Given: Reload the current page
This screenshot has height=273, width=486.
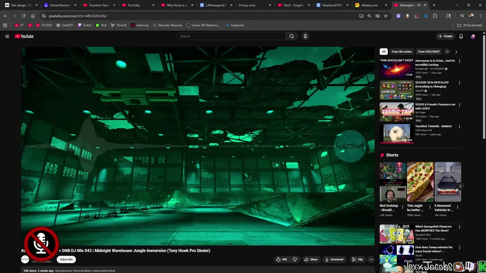Looking at the screenshot, I should [x=24, y=16].
